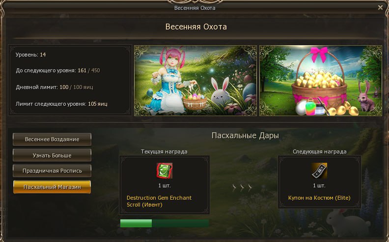This screenshot has height=242, width=389.
Task: Click the green reward progress bar
Action: [165, 223]
